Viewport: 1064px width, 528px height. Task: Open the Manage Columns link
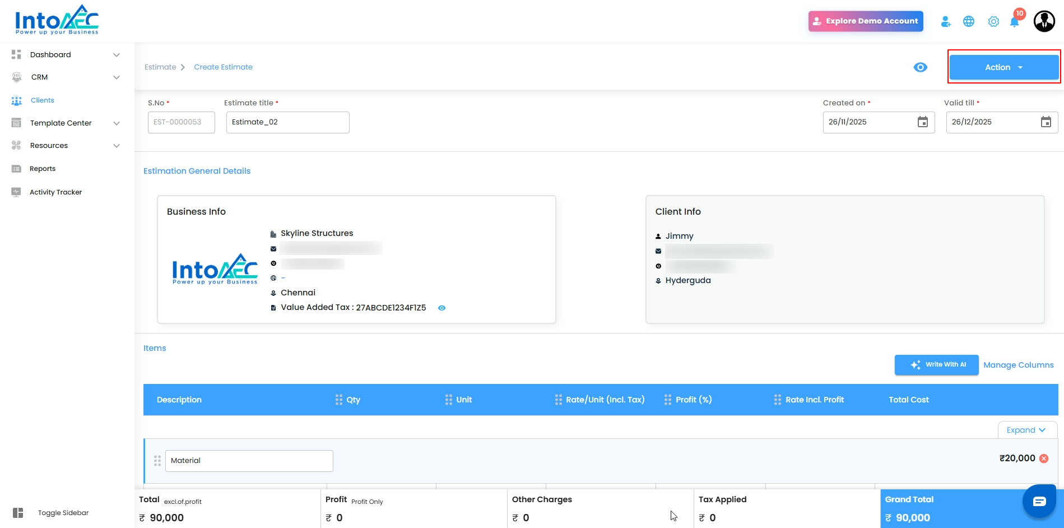(x=1019, y=365)
